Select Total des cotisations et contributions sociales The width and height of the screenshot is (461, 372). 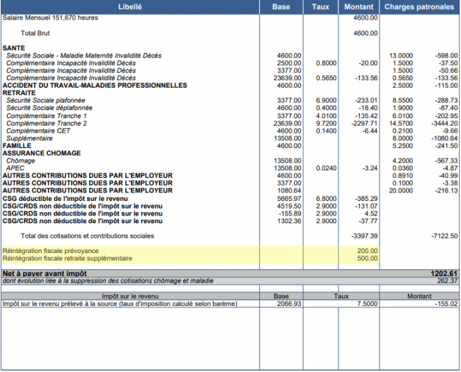click(x=87, y=236)
